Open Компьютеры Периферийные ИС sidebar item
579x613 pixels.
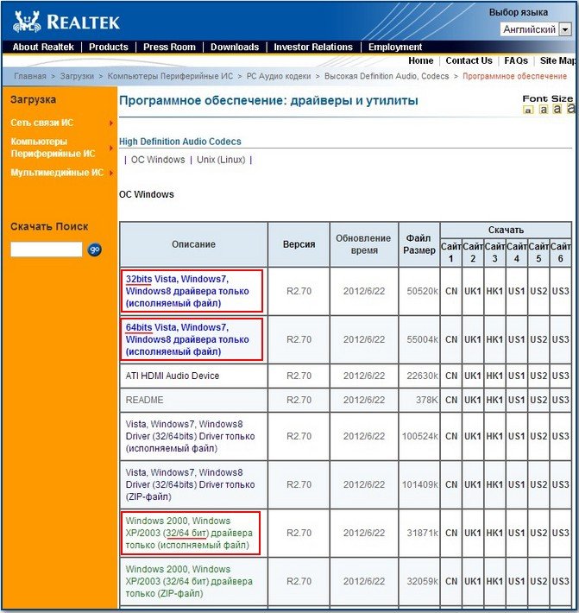coord(53,148)
